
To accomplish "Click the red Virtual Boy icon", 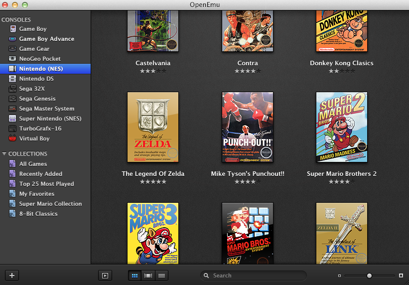I will click(12, 139).
